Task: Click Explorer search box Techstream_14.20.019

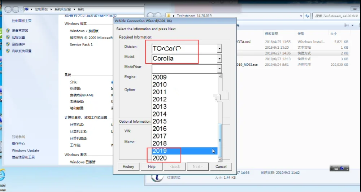Action: (336, 16)
